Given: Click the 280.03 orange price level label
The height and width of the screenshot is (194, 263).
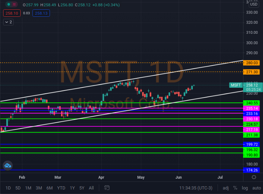Looking at the screenshot, I should pyautogui.click(x=251, y=63).
